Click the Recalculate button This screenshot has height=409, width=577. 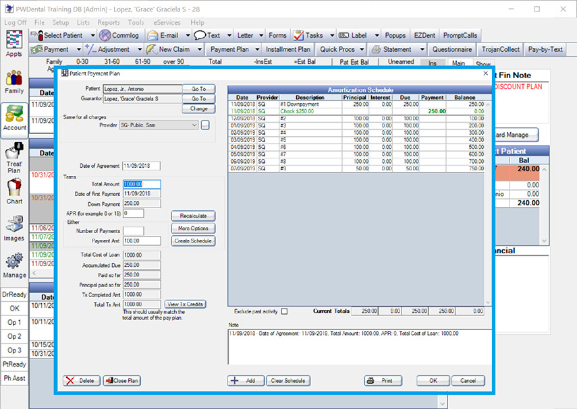click(x=193, y=216)
